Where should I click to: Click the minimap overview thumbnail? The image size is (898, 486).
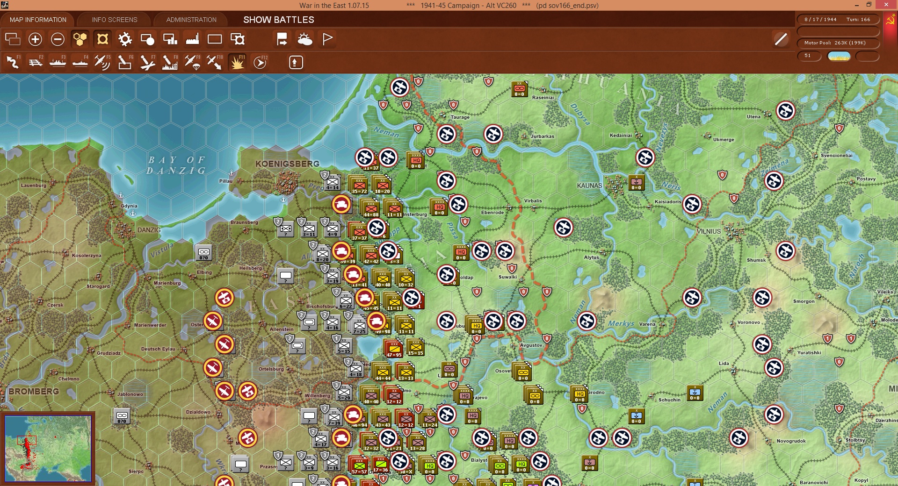pos(48,449)
